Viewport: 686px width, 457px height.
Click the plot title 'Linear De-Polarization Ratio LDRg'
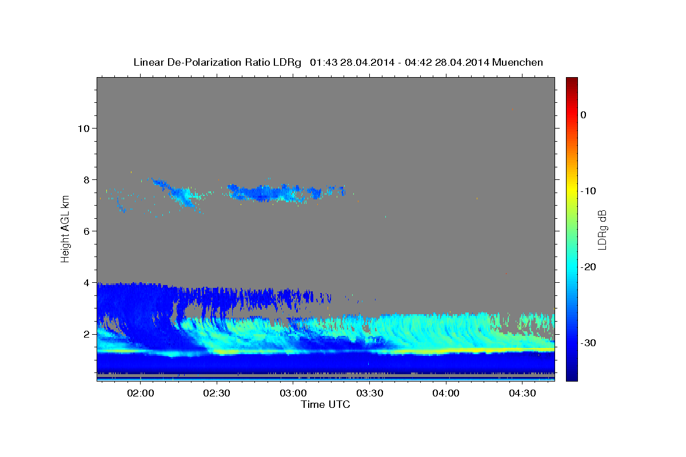tap(217, 62)
